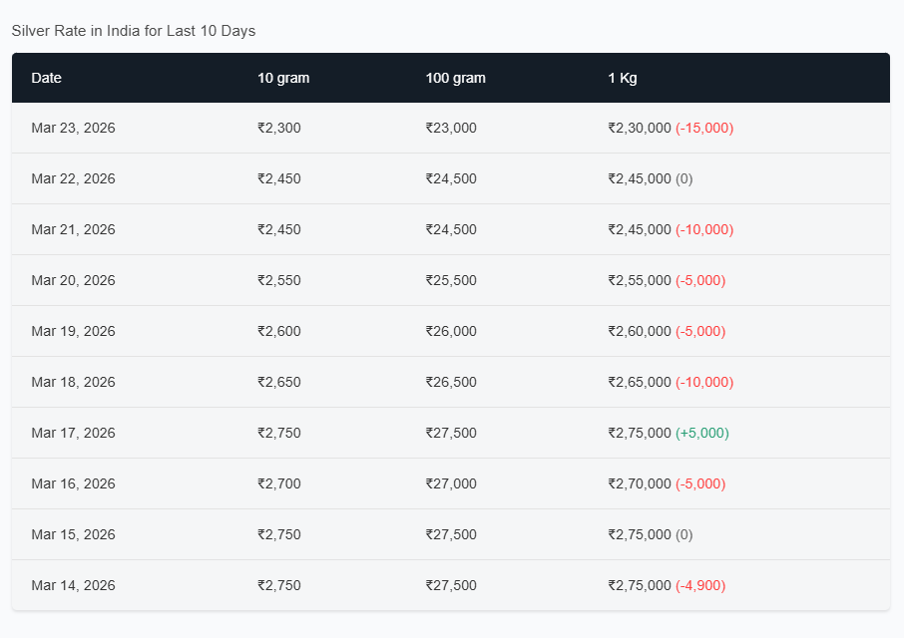904x638 pixels.
Task: Select the Mar 16, 2026 date cell
Action: click(73, 483)
